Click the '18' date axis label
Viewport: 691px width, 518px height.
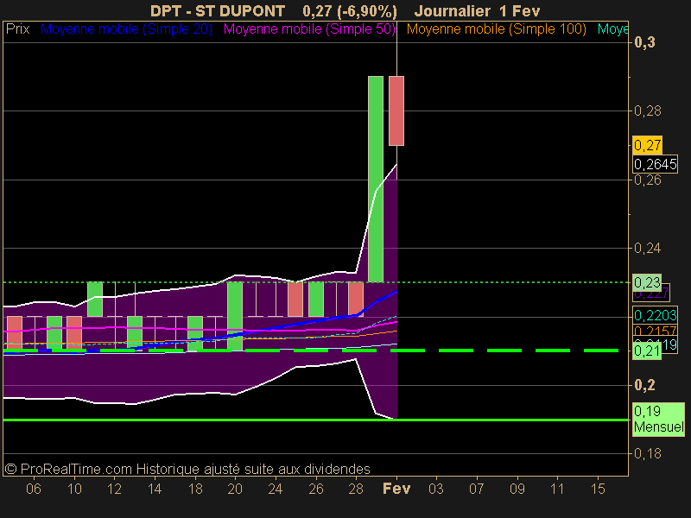click(195, 489)
